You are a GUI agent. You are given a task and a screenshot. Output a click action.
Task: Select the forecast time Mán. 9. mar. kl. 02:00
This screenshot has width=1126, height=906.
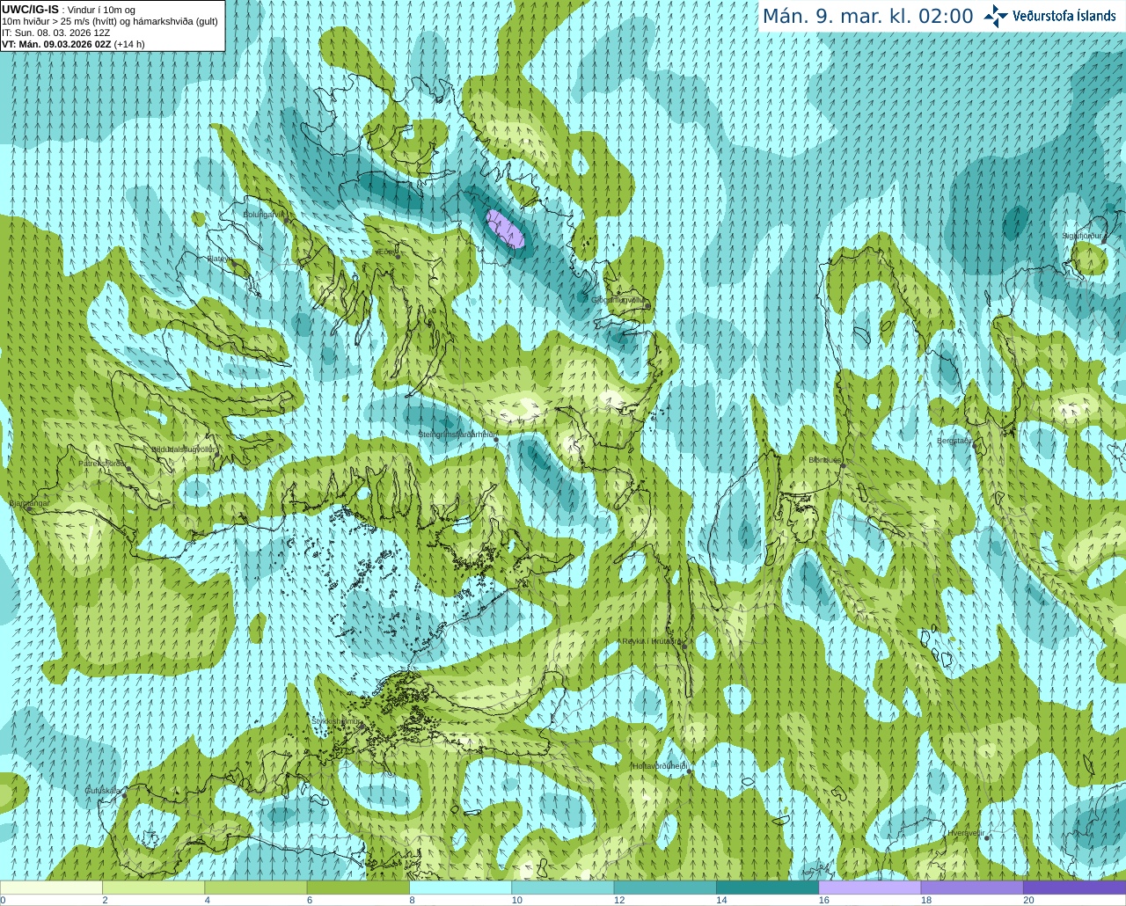click(x=867, y=16)
